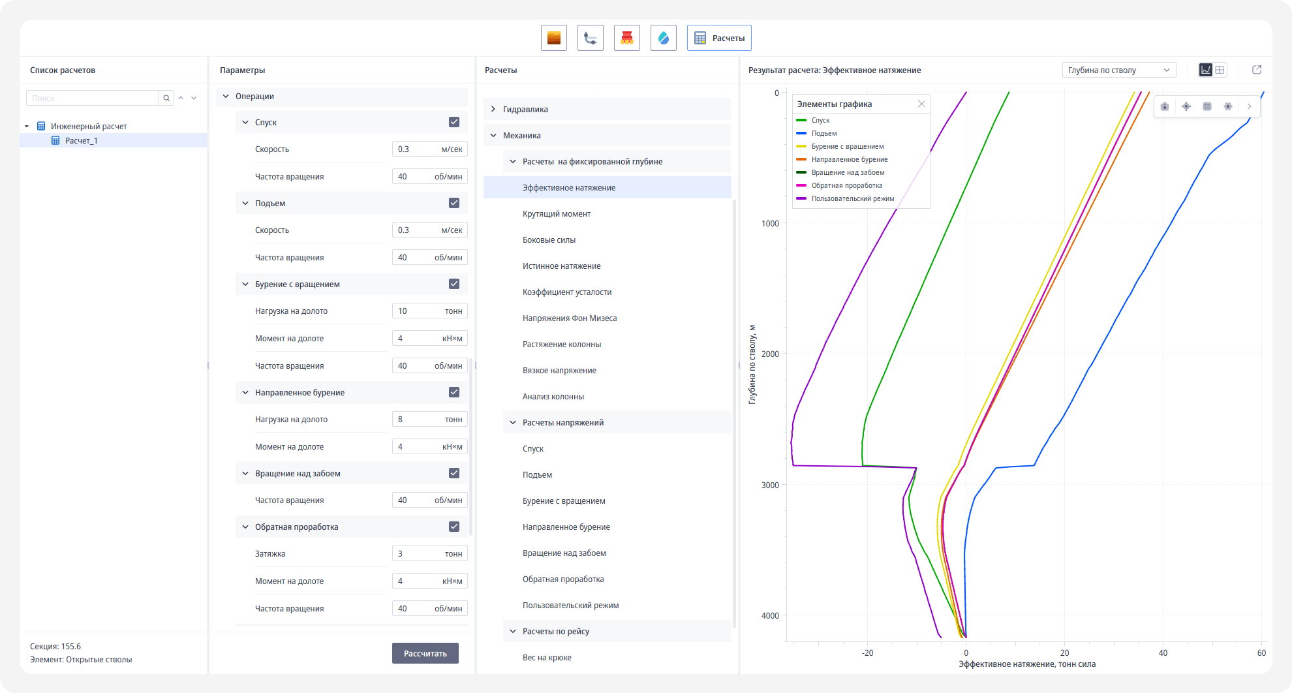Open chart settings gear icon

coord(1228,106)
